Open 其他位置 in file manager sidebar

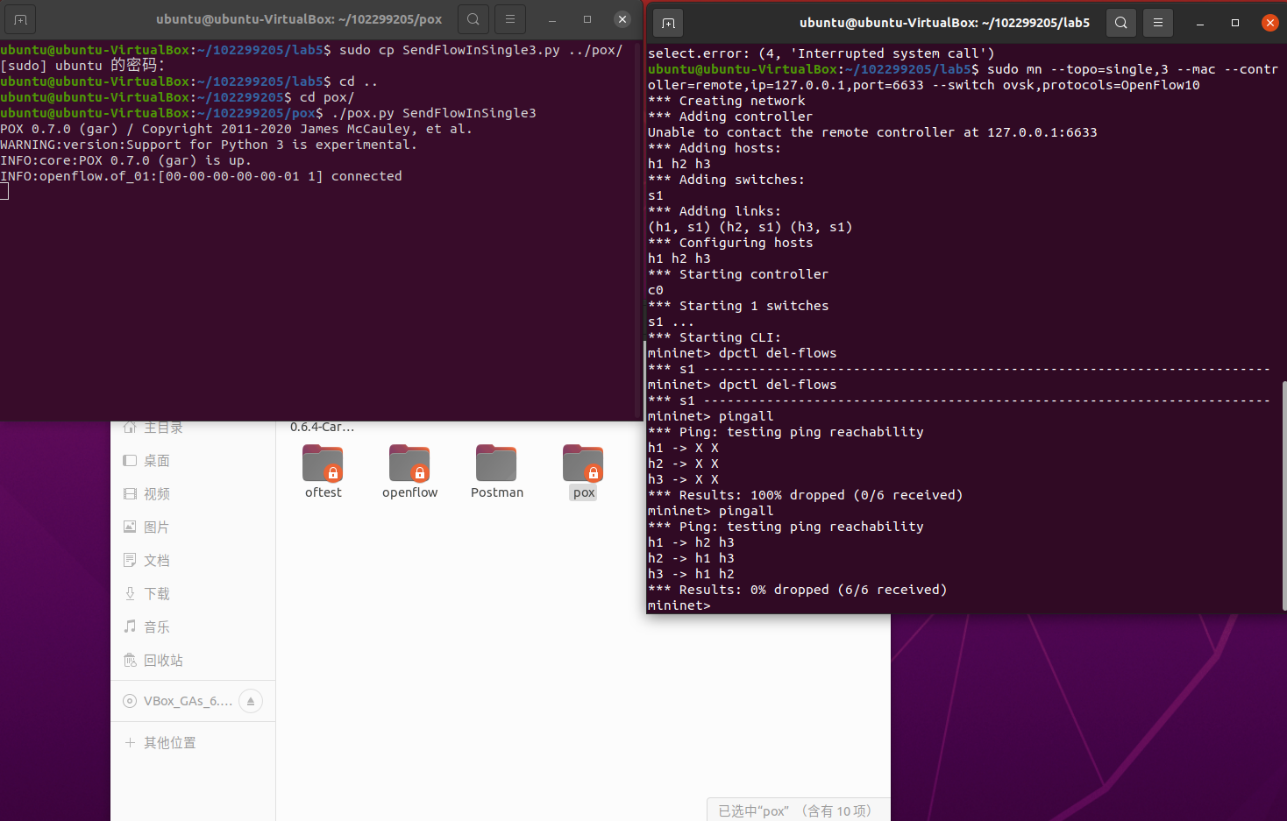pos(193,742)
